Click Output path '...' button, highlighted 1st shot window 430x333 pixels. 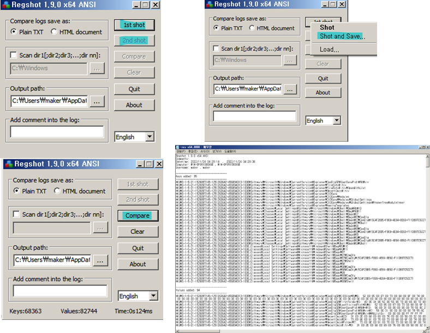point(97,101)
